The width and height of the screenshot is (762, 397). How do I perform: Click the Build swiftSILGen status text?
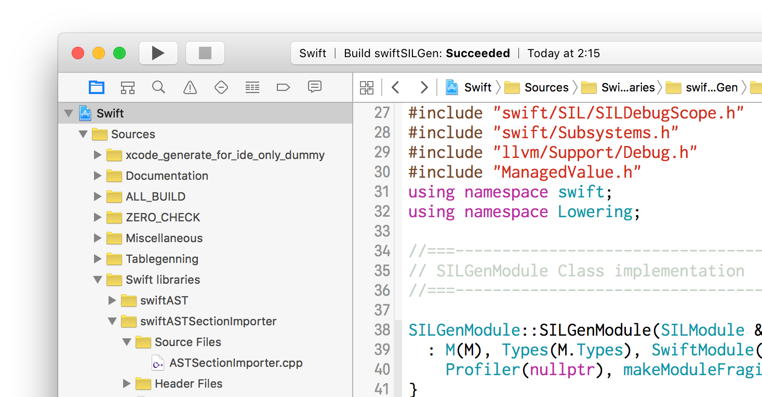(x=427, y=53)
